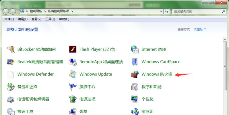Click the scrollbar up arrow

click(x=225, y=39)
